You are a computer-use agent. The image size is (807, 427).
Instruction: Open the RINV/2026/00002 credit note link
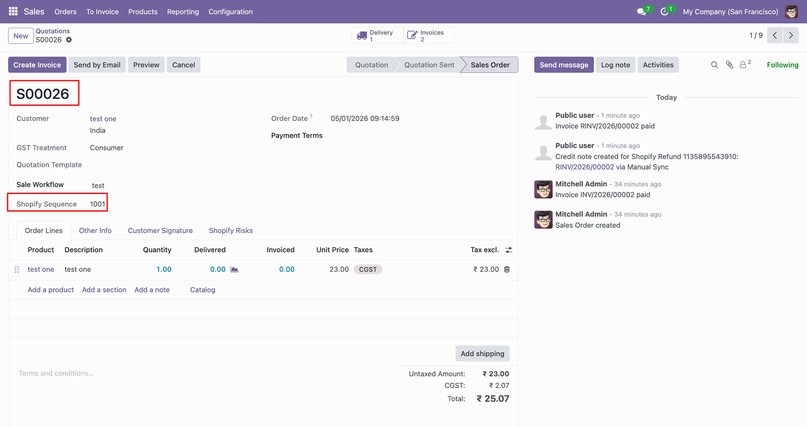point(585,167)
